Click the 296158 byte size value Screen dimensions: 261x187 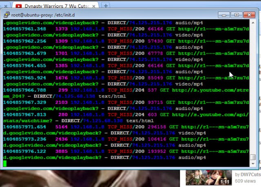pos(157,127)
